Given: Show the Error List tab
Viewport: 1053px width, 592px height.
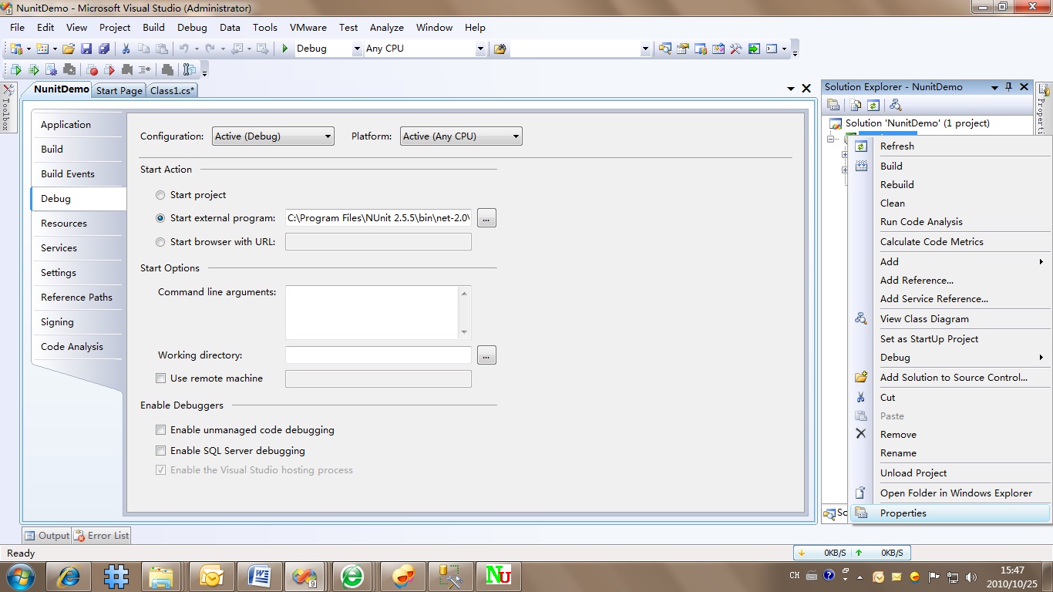Looking at the screenshot, I should tap(102, 535).
